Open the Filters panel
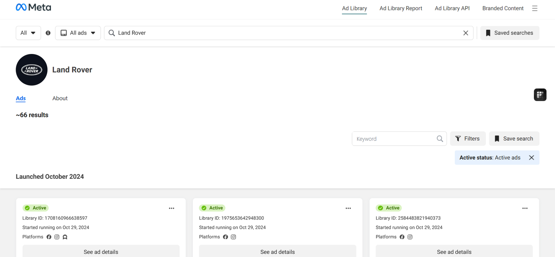 [468, 139]
